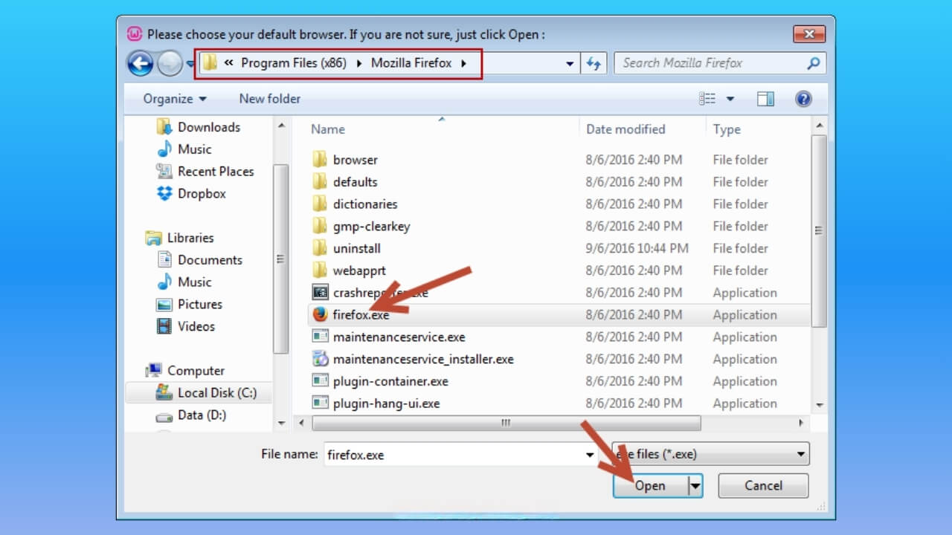Expand the address bar history dropdown
The image size is (952, 535).
coord(570,64)
